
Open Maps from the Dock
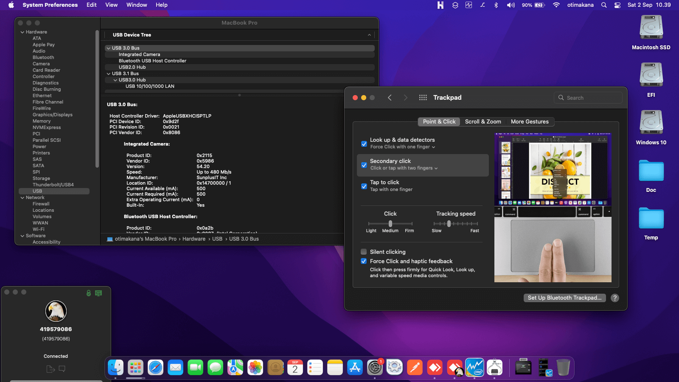[235, 368]
